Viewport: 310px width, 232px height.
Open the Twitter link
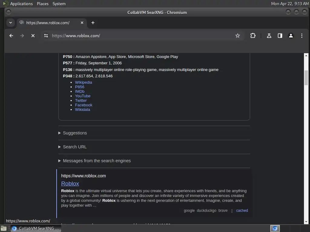[81, 100]
